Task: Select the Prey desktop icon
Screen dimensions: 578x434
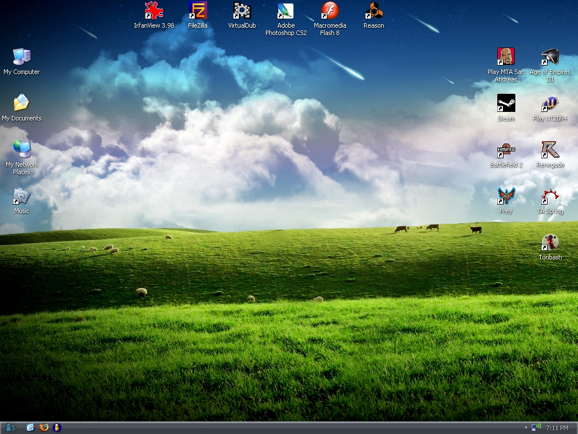Action: (x=506, y=196)
